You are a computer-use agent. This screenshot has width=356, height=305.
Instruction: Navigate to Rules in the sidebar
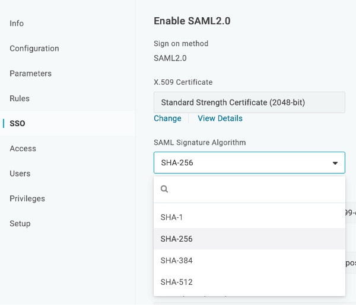20,98
